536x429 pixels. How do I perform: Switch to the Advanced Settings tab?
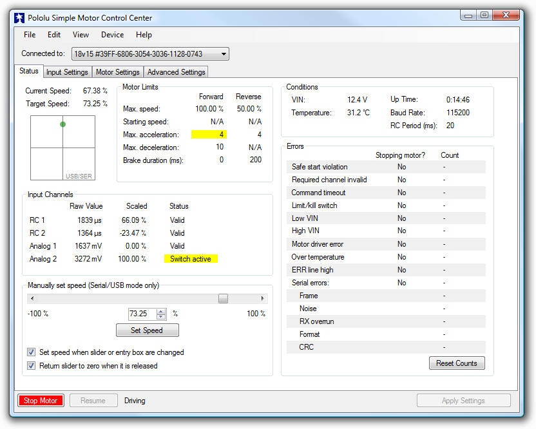pos(176,72)
